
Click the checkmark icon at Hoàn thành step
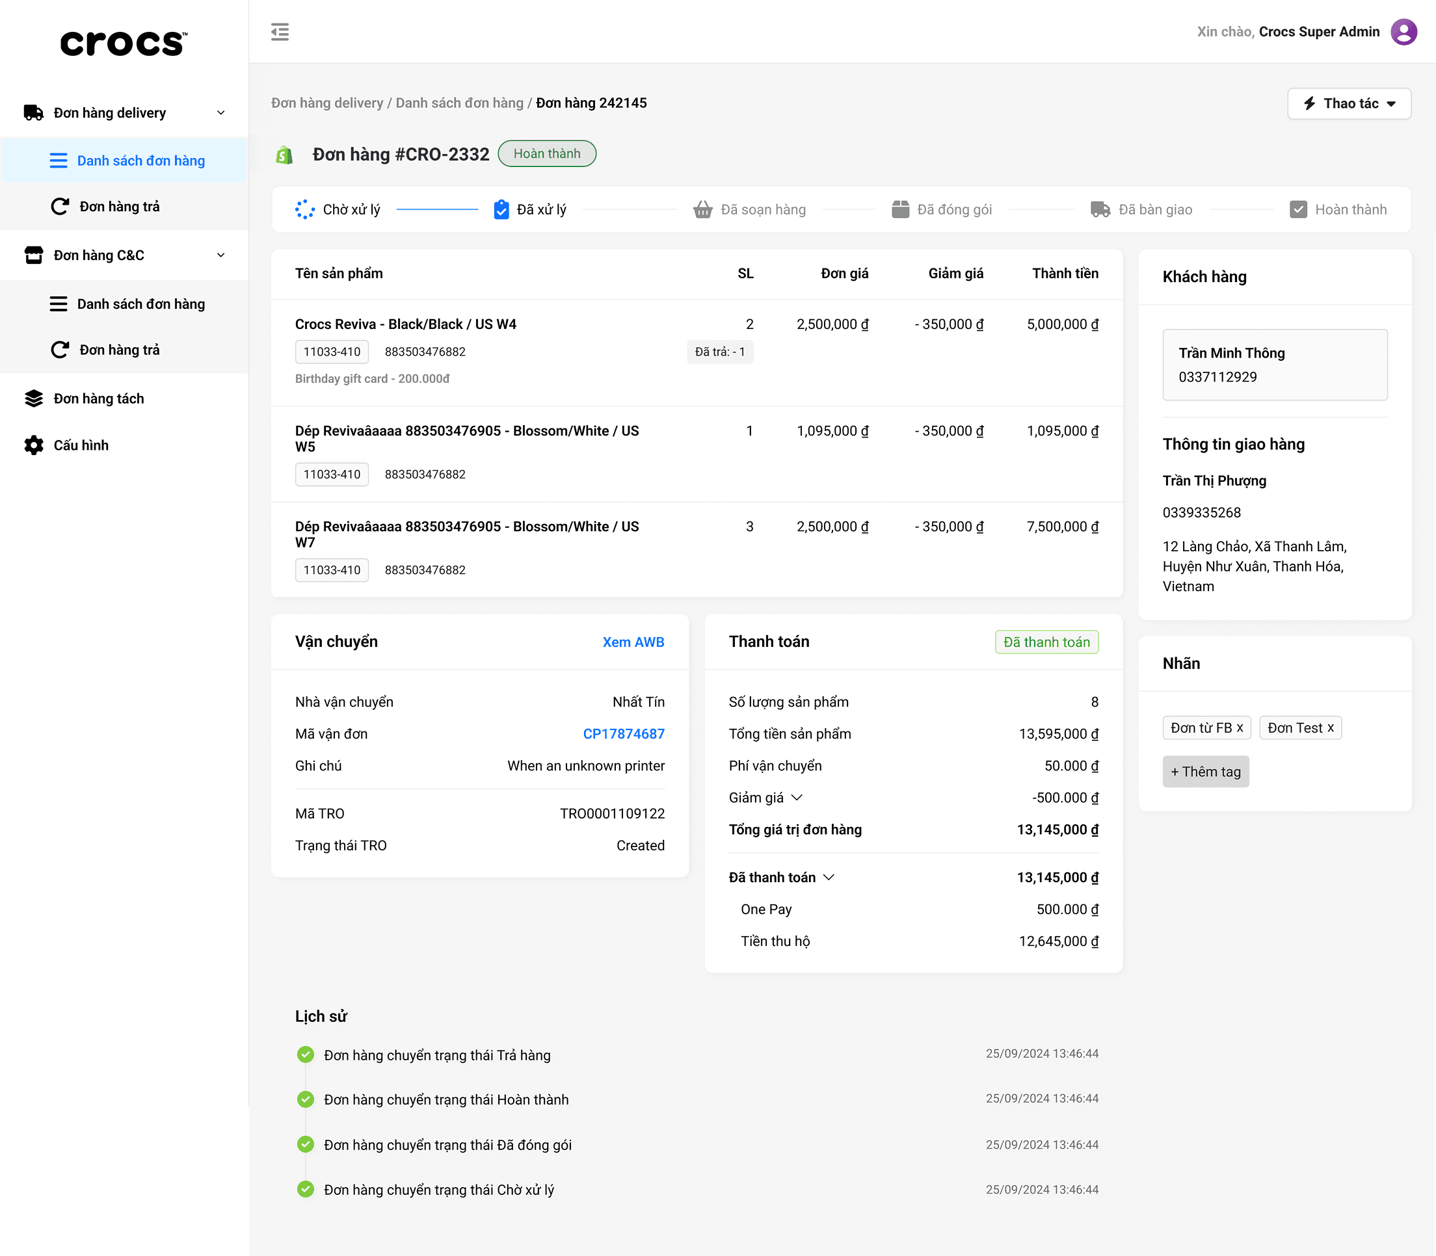[1298, 209]
